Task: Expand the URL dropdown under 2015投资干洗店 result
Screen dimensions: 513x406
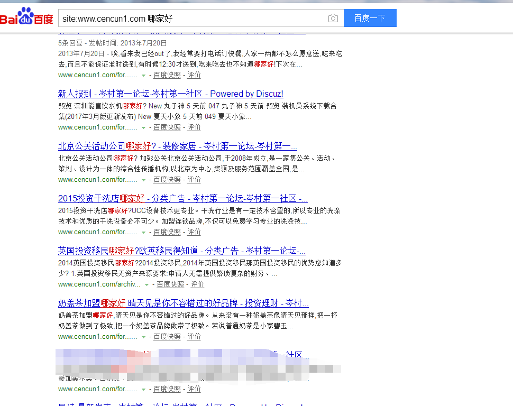Action: click(143, 232)
